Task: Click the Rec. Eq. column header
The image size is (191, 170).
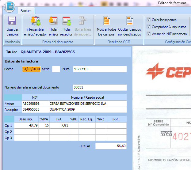Action: (87, 119)
